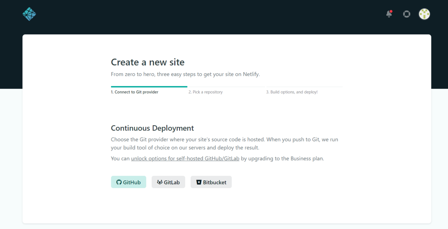Viewport: 448px width, 229px height.
Task: Click the Continuous Deployment heading
Action: click(152, 128)
